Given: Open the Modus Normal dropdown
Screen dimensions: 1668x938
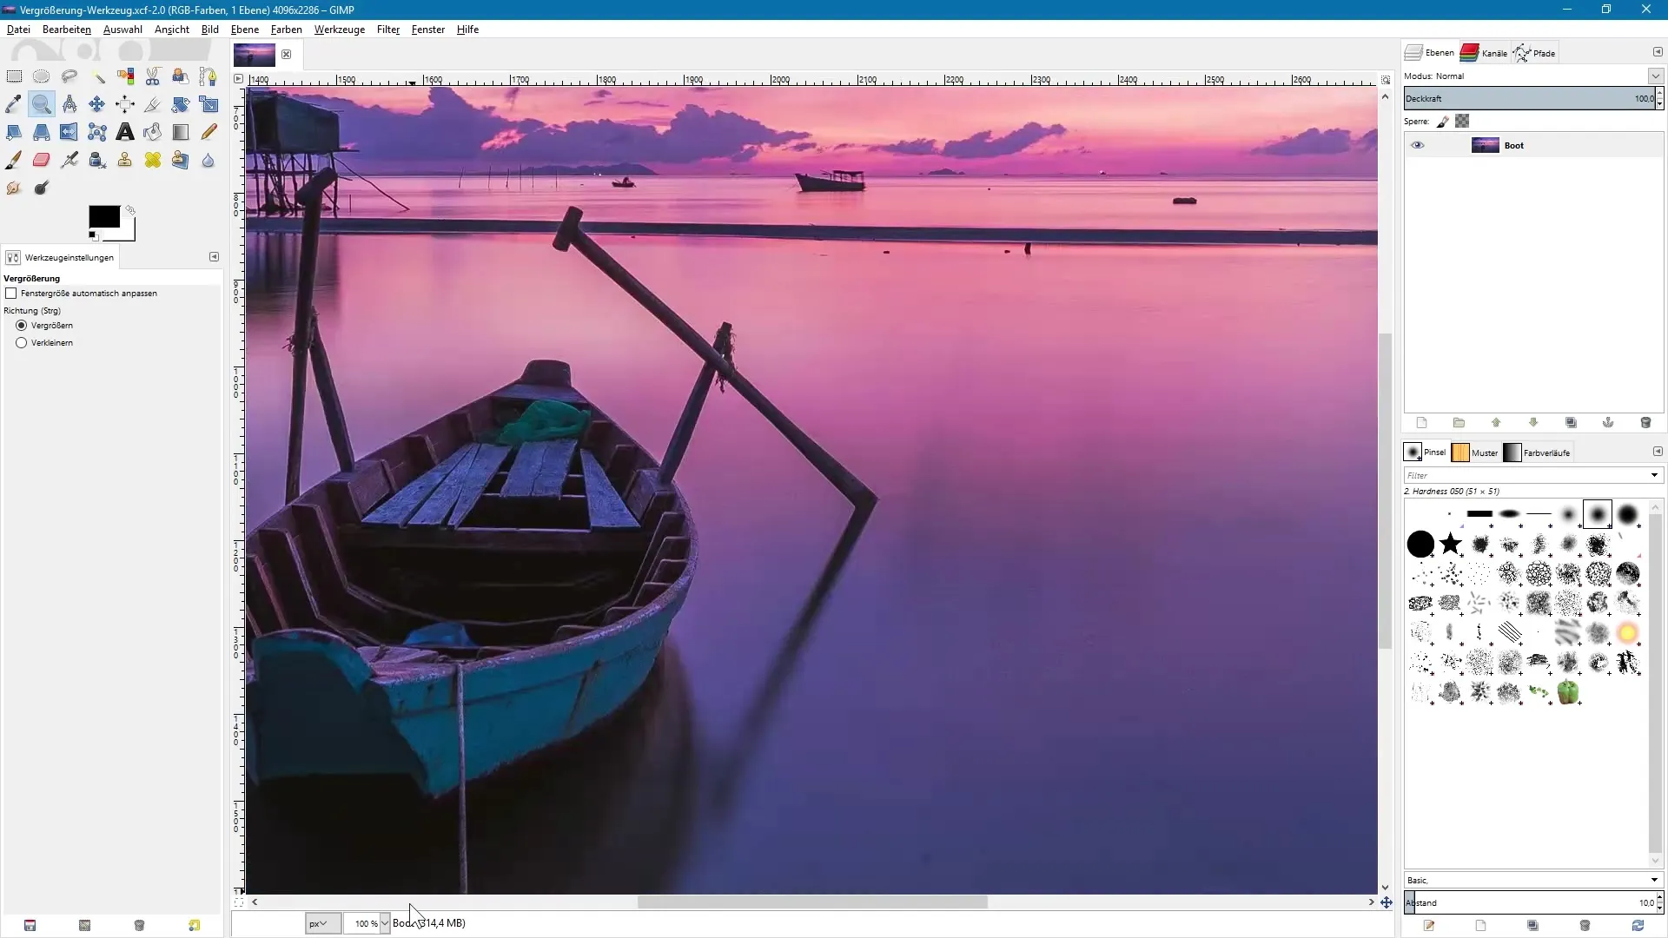Looking at the screenshot, I should pyautogui.click(x=1655, y=76).
